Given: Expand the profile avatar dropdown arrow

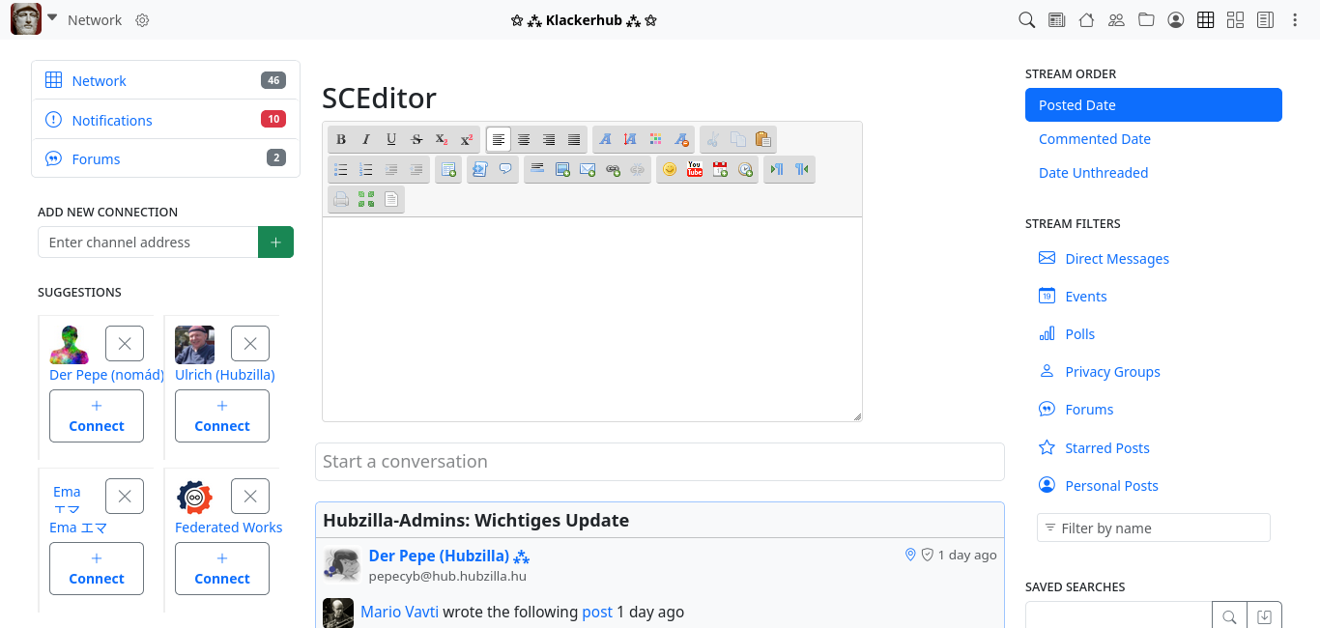Looking at the screenshot, I should coord(52,18).
